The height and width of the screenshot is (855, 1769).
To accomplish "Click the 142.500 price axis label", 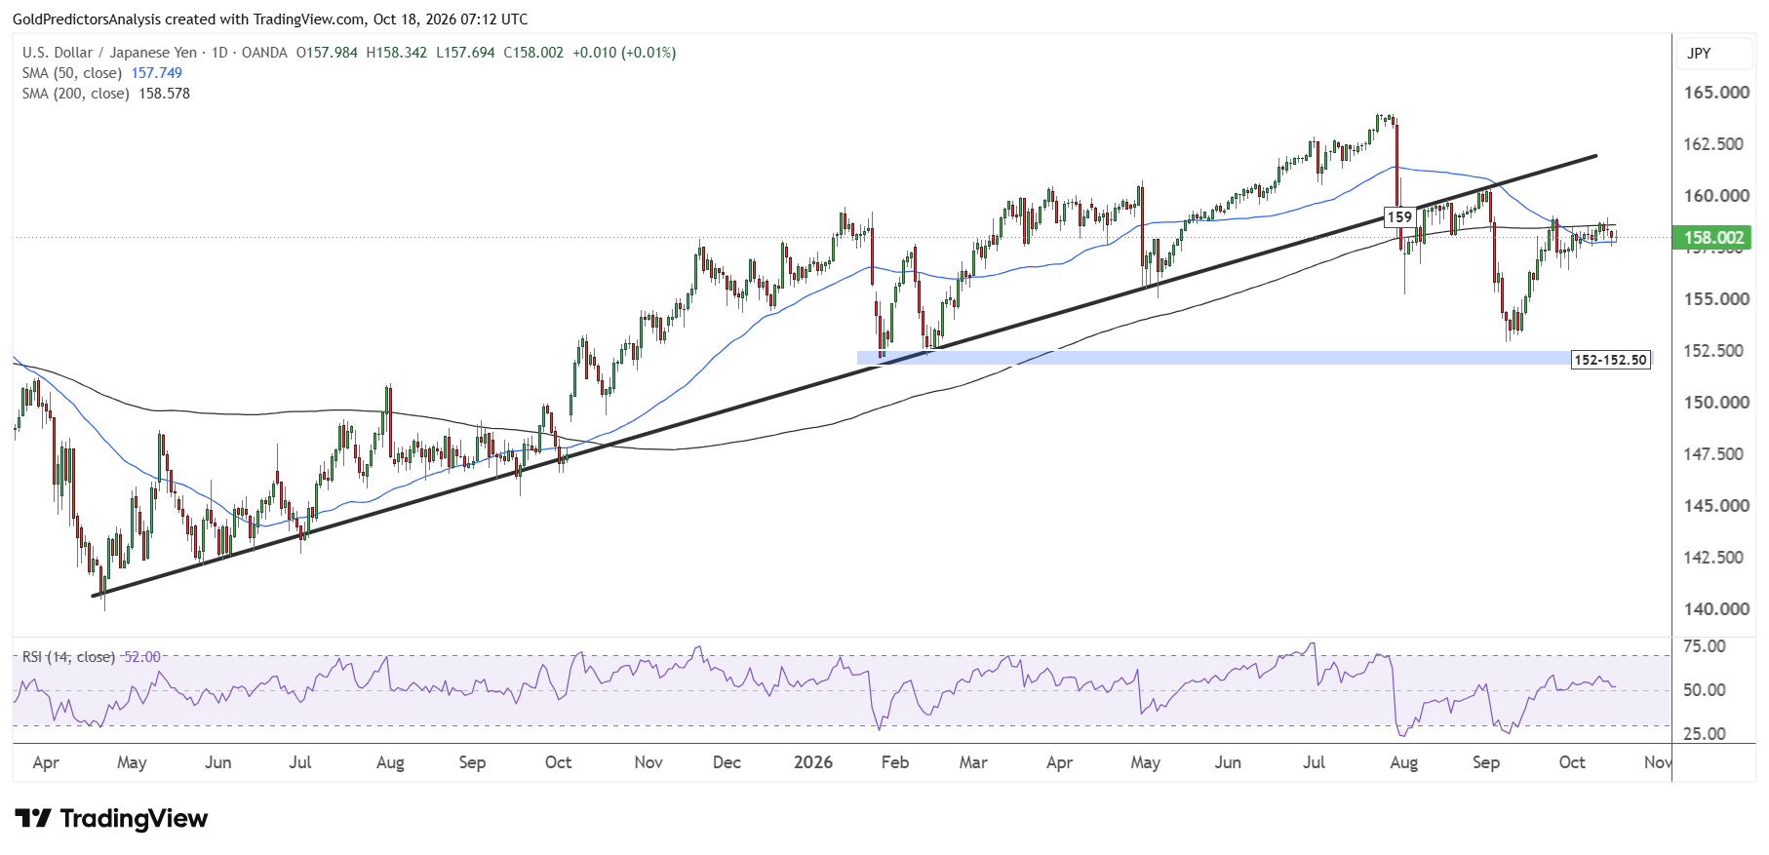I will click(1713, 558).
